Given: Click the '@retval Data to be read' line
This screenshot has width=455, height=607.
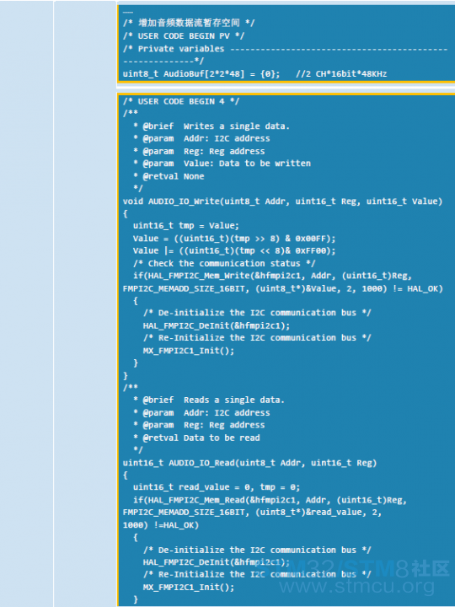Looking at the screenshot, I should pyautogui.click(x=196, y=438).
